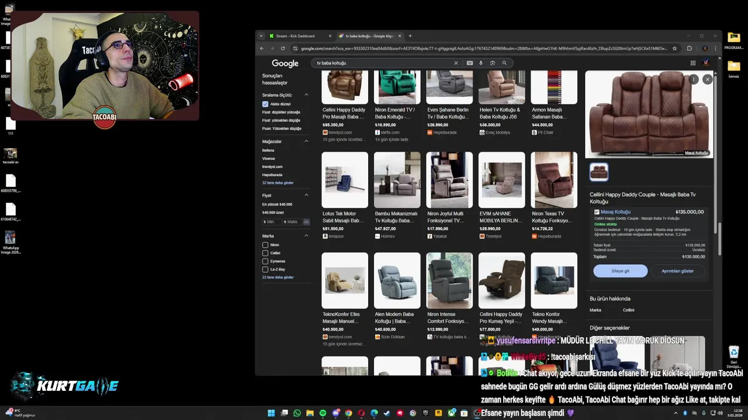748x420 pixels.
Task: Open Niron Emerald TV / Baba Koltuğu product
Action: pyautogui.click(x=397, y=106)
